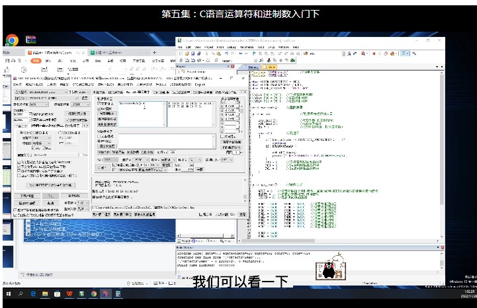This screenshot has width=477, height=308.
Task: Select HEX mode in STC-ISP send buffer
Action: (x=105, y=141)
